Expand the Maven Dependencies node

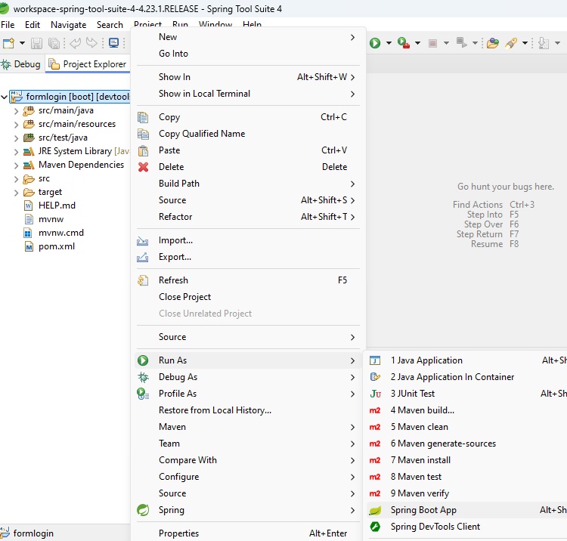click(16, 165)
